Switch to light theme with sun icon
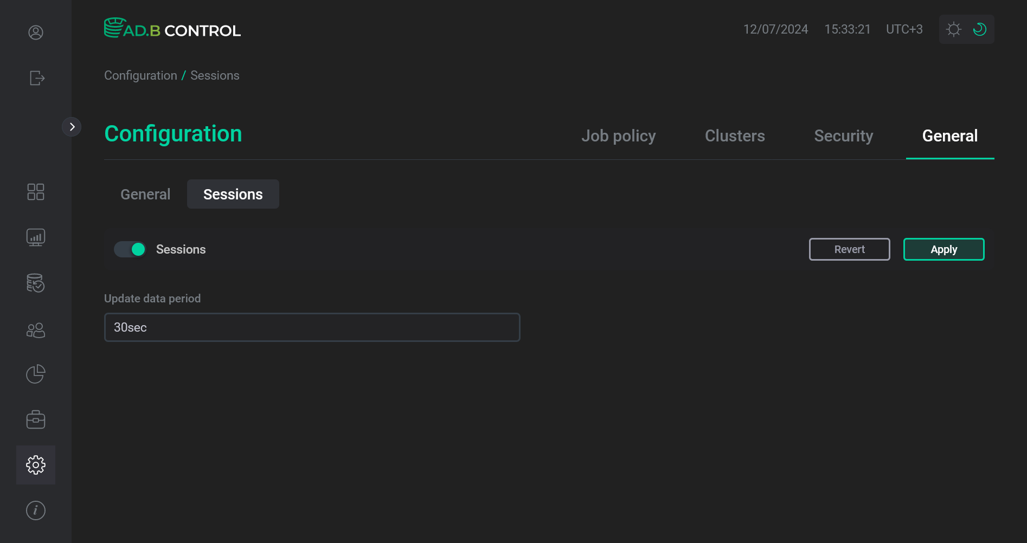 pos(953,29)
